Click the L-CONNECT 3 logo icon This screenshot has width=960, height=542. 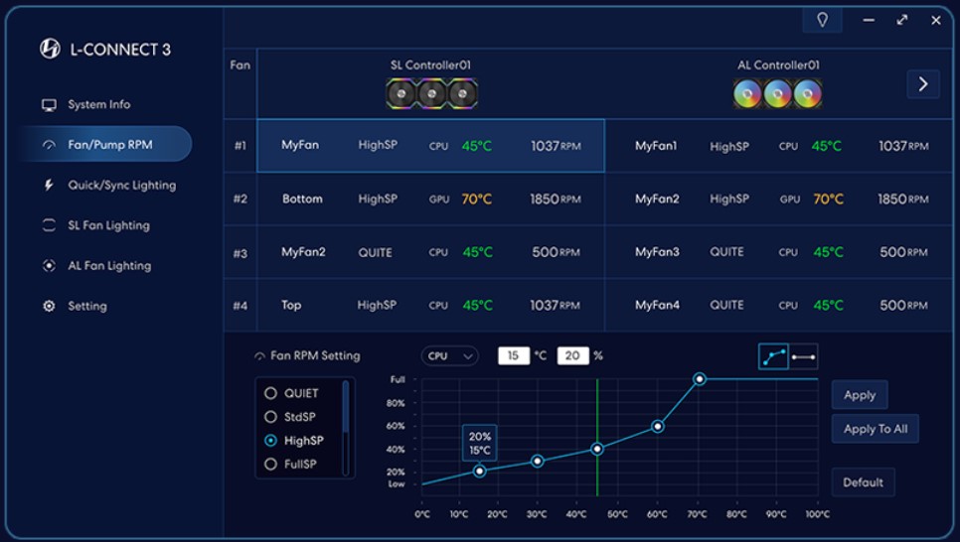point(50,49)
